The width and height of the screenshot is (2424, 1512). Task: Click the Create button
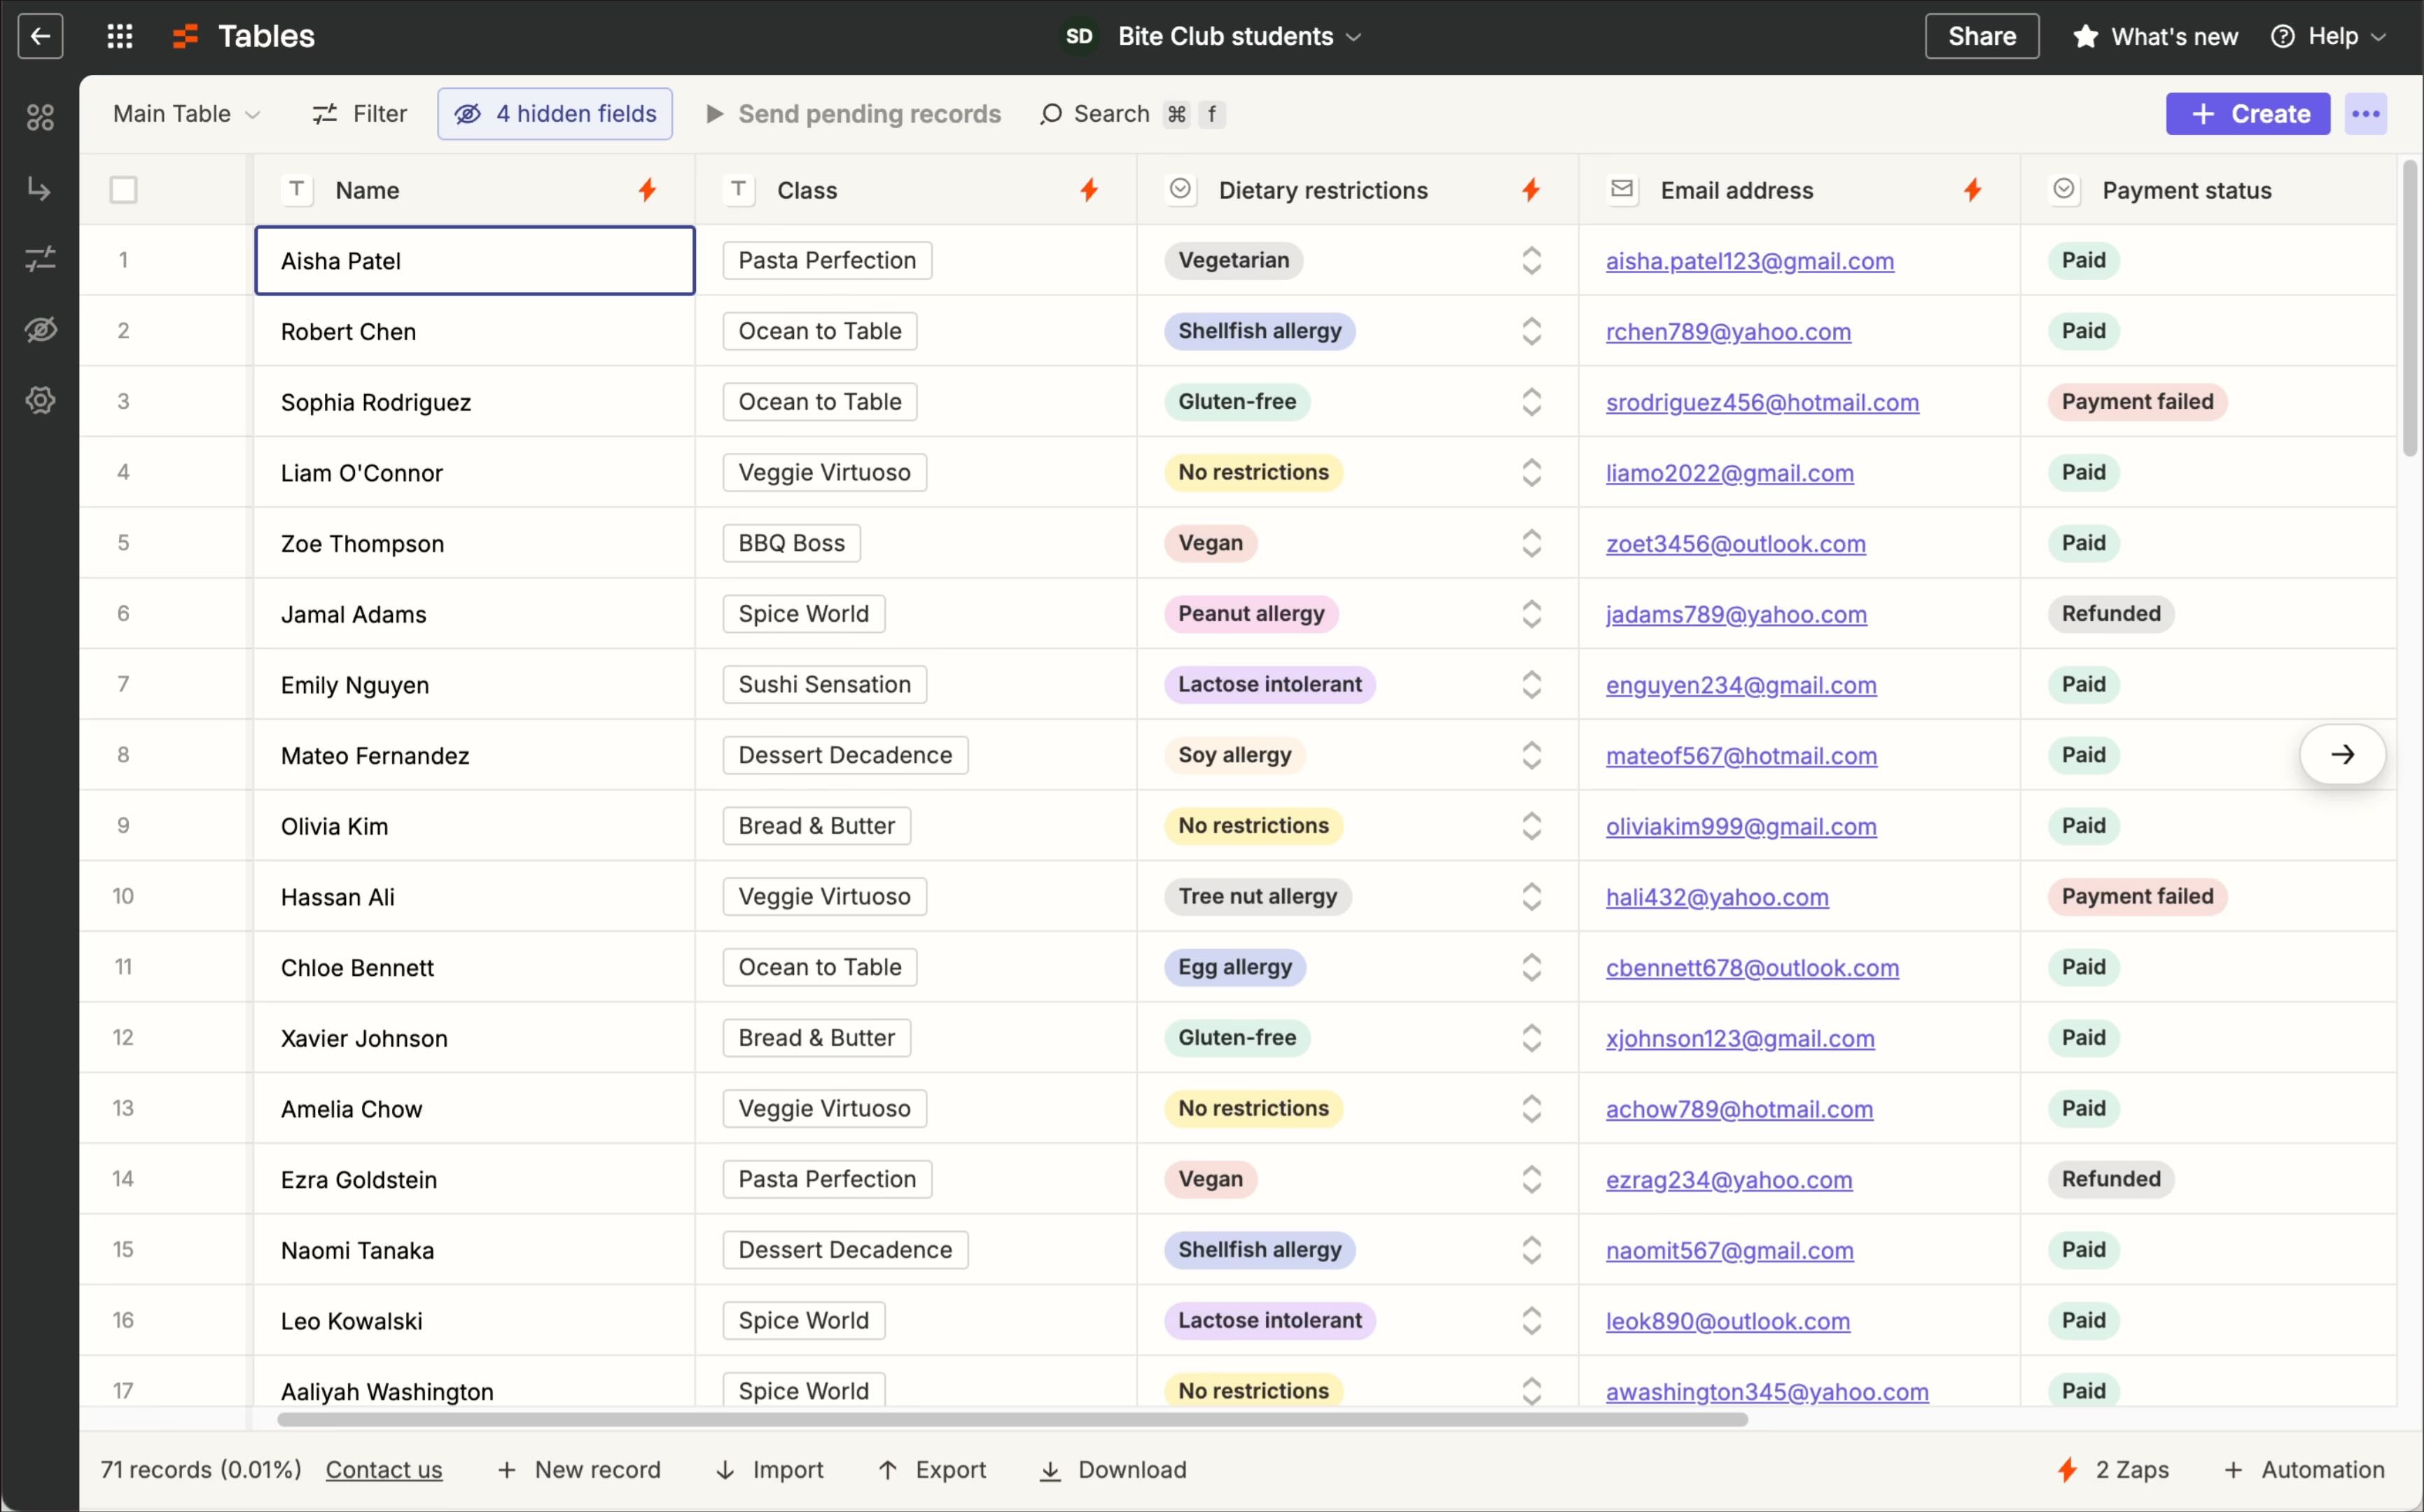tap(2248, 113)
